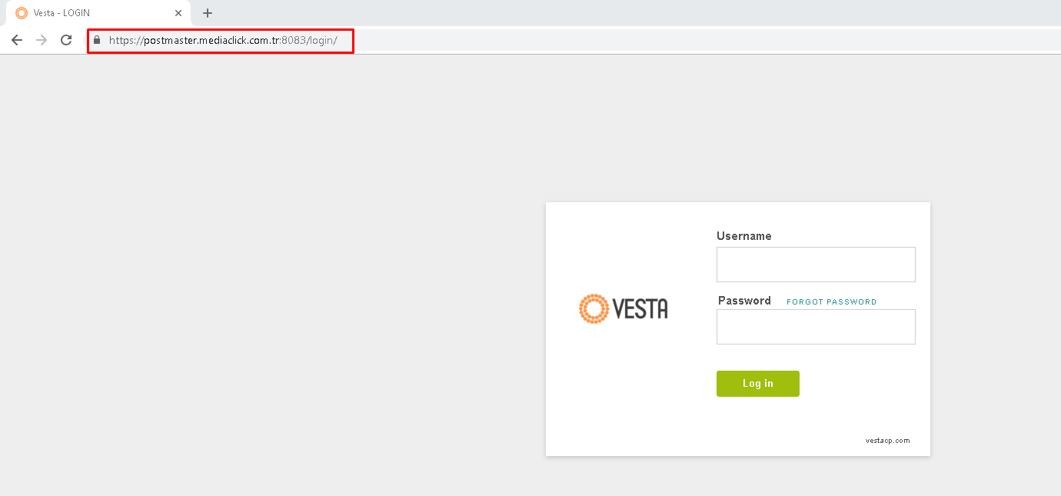Go back using the browser back arrow

(17, 40)
